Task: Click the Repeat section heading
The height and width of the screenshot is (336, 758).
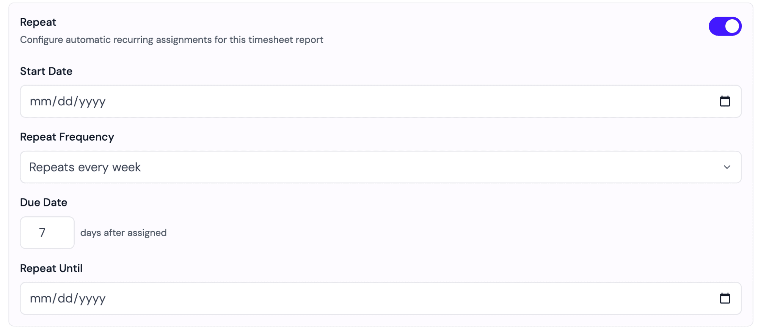Action: 38,22
